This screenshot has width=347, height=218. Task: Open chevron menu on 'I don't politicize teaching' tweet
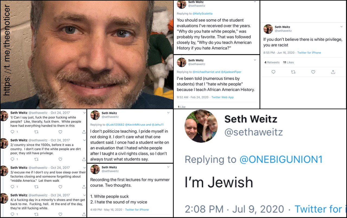point(168,113)
